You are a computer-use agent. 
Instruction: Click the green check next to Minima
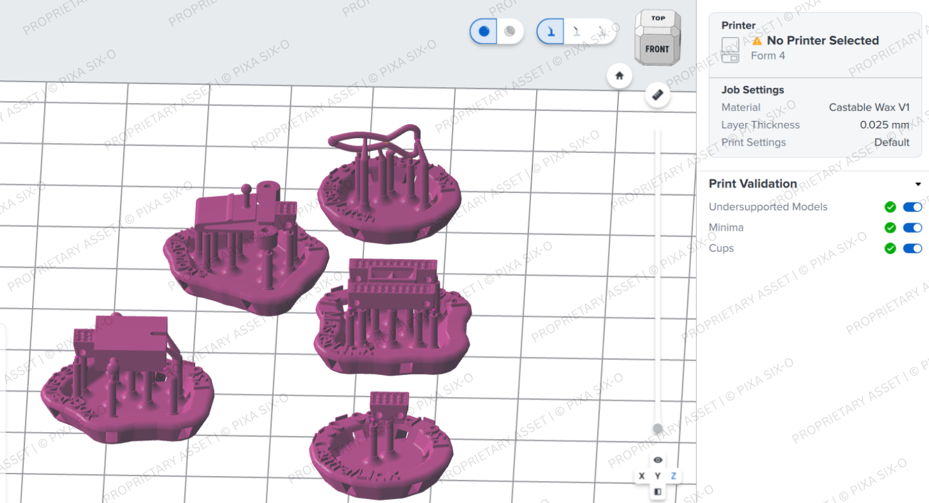coord(890,228)
